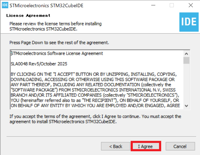Close the installer window with X
Viewport: 200px width, 155px height.
pyautogui.click(x=191, y=5)
